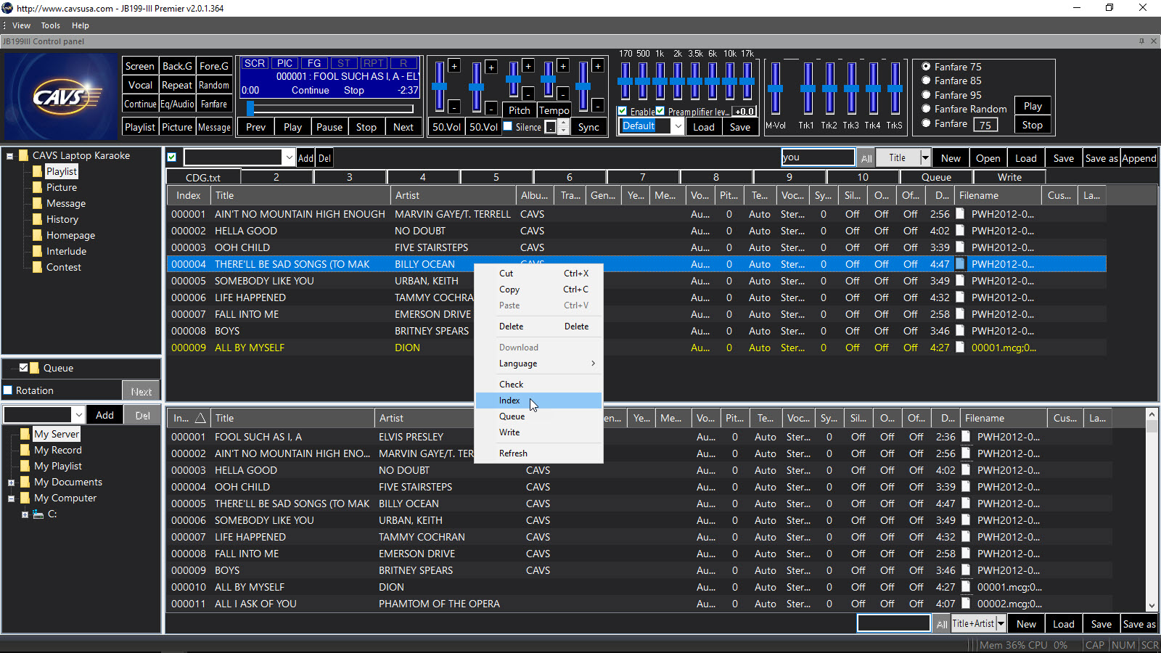Click the Sync button
The height and width of the screenshot is (653, 1161).
pyautogui.click(x=588, y=127)
